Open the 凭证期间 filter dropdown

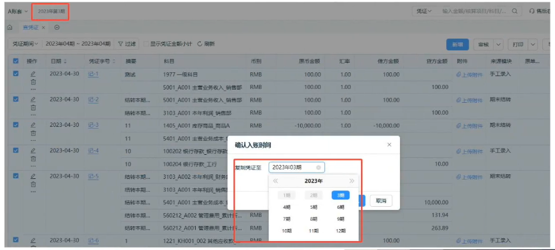pyautogui.click(x=25, y=44)
